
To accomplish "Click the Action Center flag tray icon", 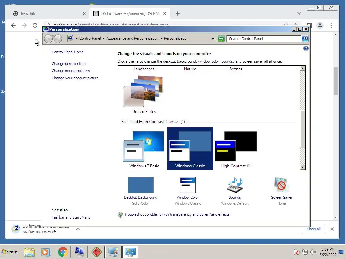I will [x=297, y=252].
